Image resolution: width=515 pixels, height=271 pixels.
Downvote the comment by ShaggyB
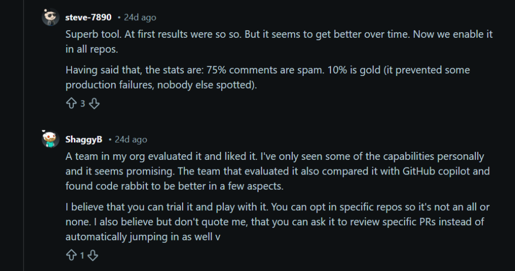(93, 255)
